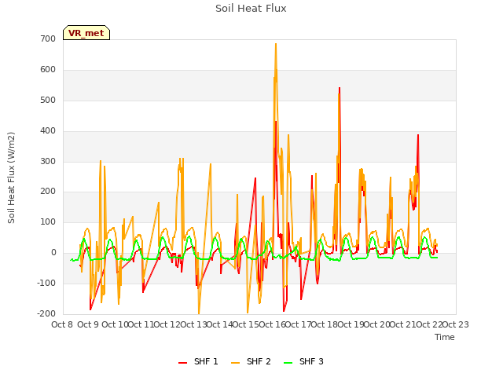Click the Oct 20 x-axis label
Screen dimensions: 503x377
377,324
